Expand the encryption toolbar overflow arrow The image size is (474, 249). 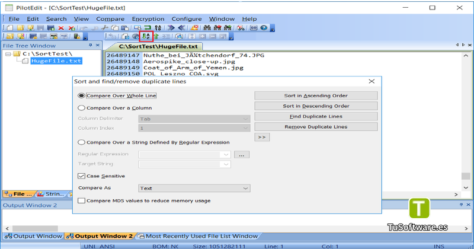point(85,37)
